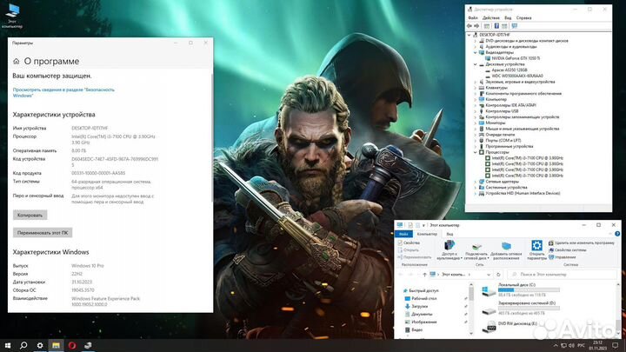This screenshot has height=352, width=626.
Task: Expand the 'Мониторы' node
Action: tap(476, 123)
